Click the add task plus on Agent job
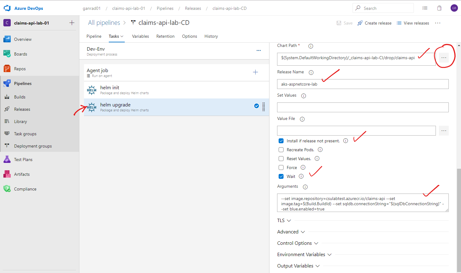The width and height of the screenshot is (461, 273). pyautogui.click(x=255, y=72)
